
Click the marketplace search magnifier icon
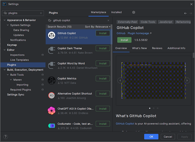(50, 20)
